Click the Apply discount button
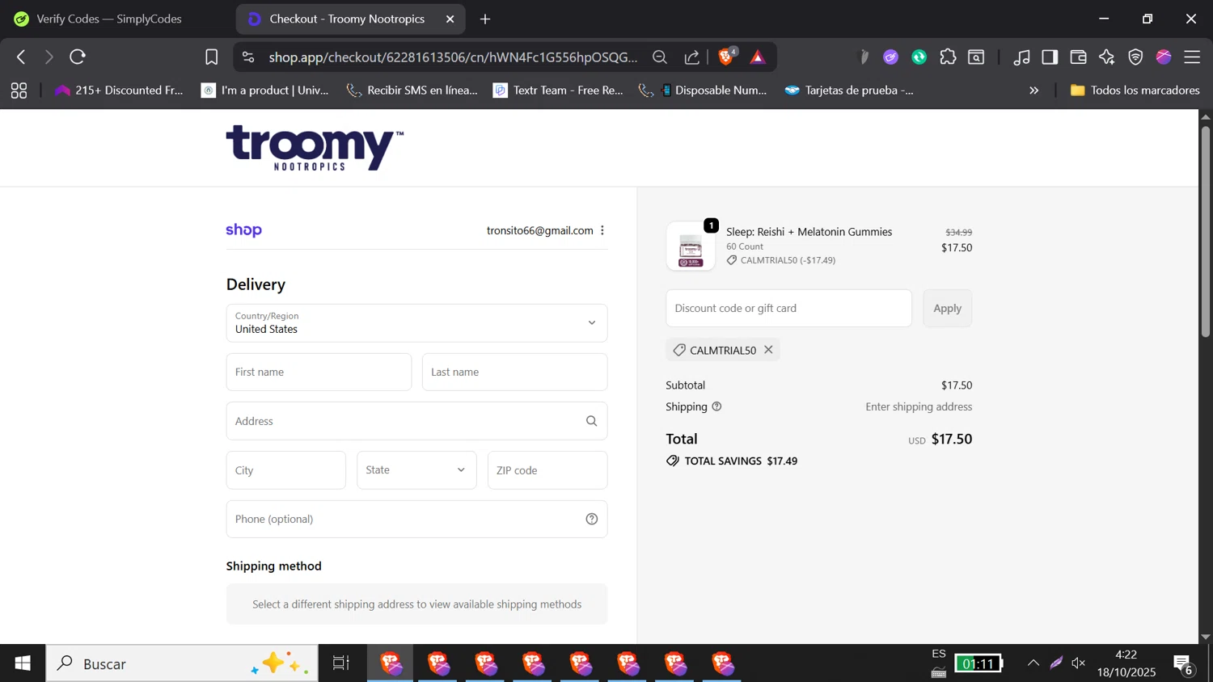Screen dimensions: 1213x682 point(948,309)
